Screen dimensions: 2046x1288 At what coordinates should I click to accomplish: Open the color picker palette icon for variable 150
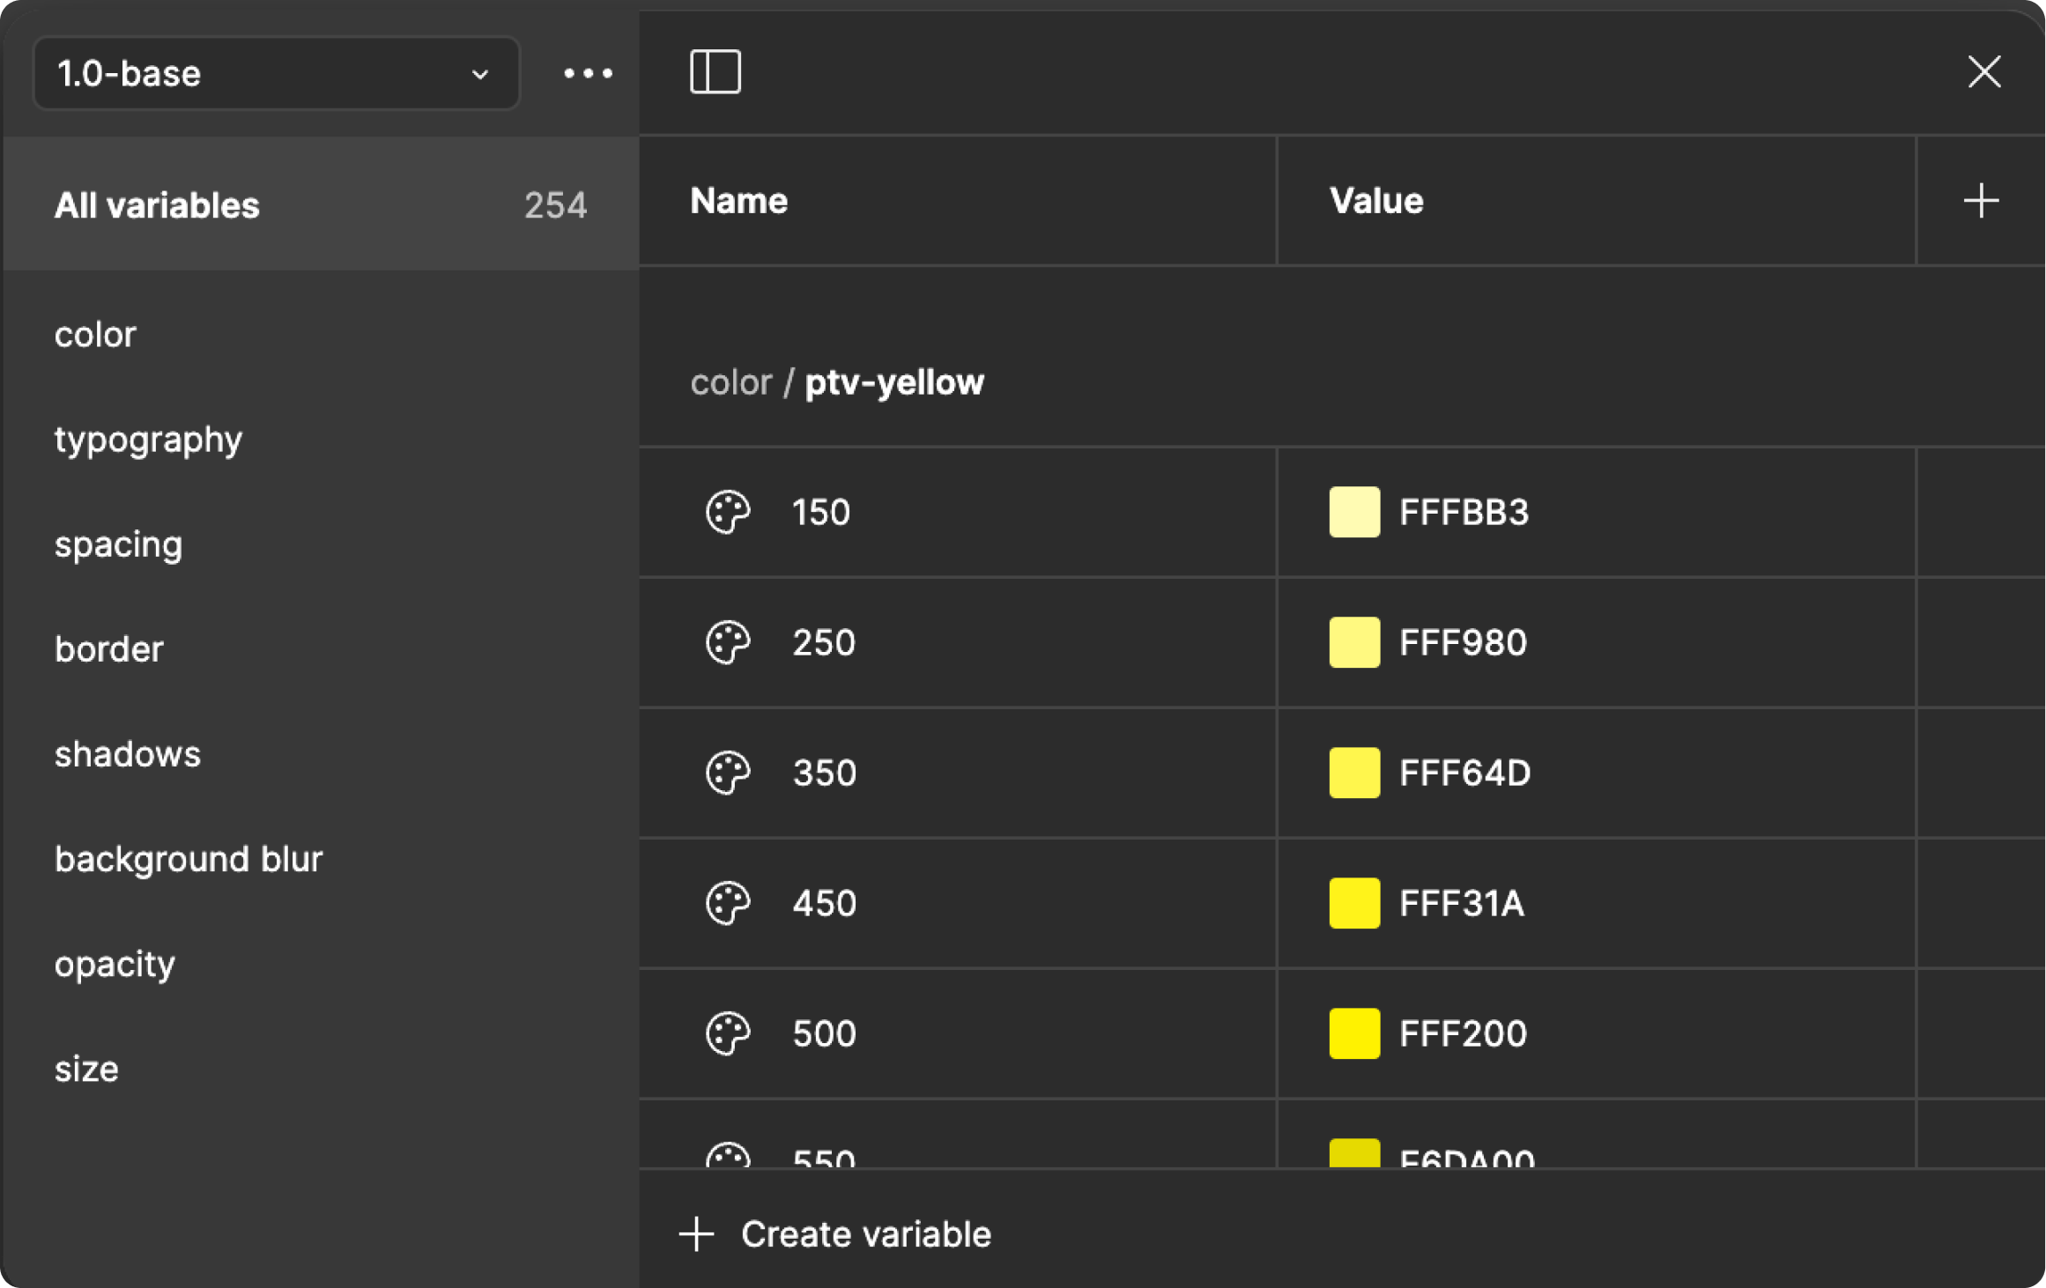(728, 512)
